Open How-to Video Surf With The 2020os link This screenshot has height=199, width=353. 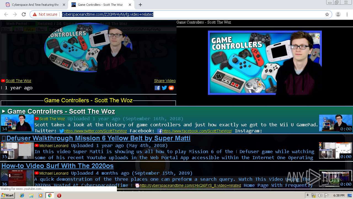(57, 166)
